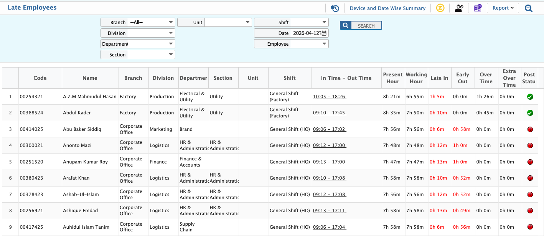Sort by the Late In column header
The height and width of the screenshot is (236, 544).
tap(439, 78)
